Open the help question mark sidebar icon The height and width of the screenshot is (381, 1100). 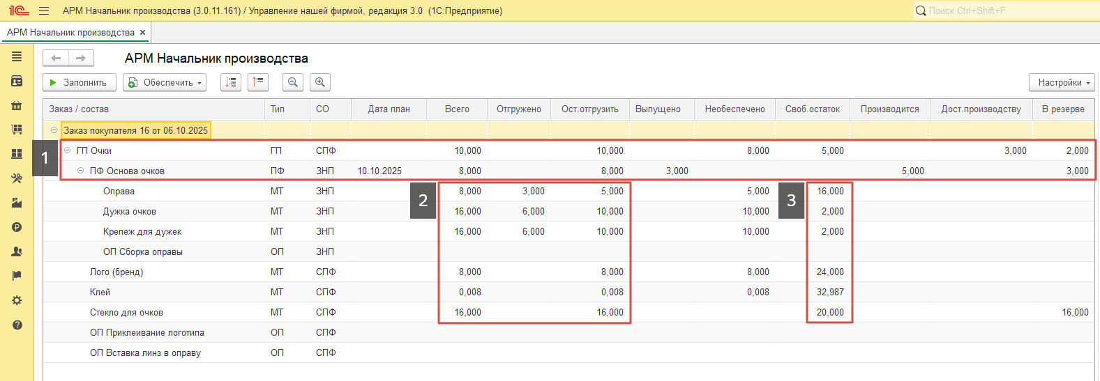coord(17,325)
